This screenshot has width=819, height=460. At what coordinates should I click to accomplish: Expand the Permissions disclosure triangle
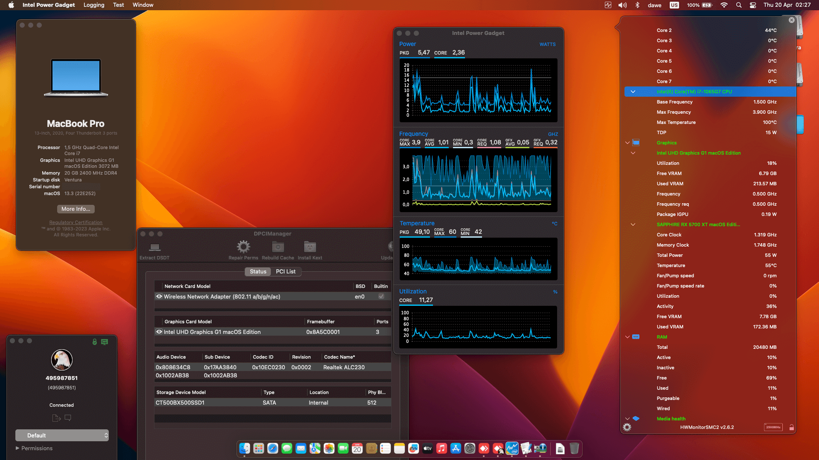pyautogui.click(x=17, y=448)
